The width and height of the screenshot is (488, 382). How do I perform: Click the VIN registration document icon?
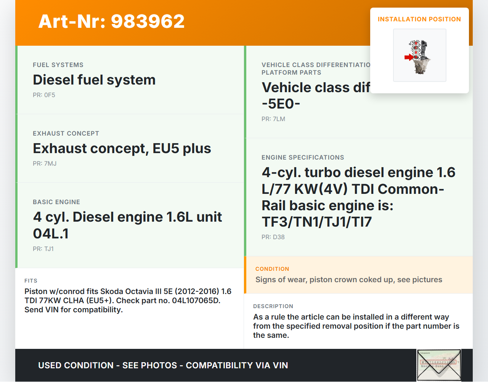(x=438, y=365)
